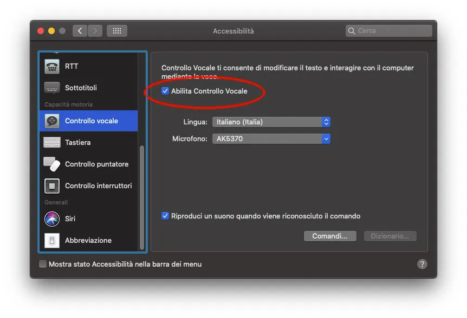Click the help question mark button

coord(422,264)
